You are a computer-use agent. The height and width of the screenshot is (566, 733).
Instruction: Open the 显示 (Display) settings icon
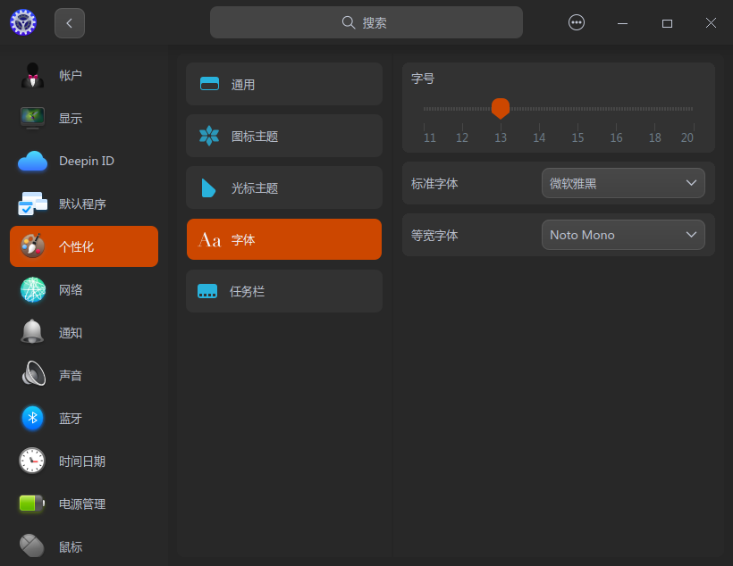(32, 118)
